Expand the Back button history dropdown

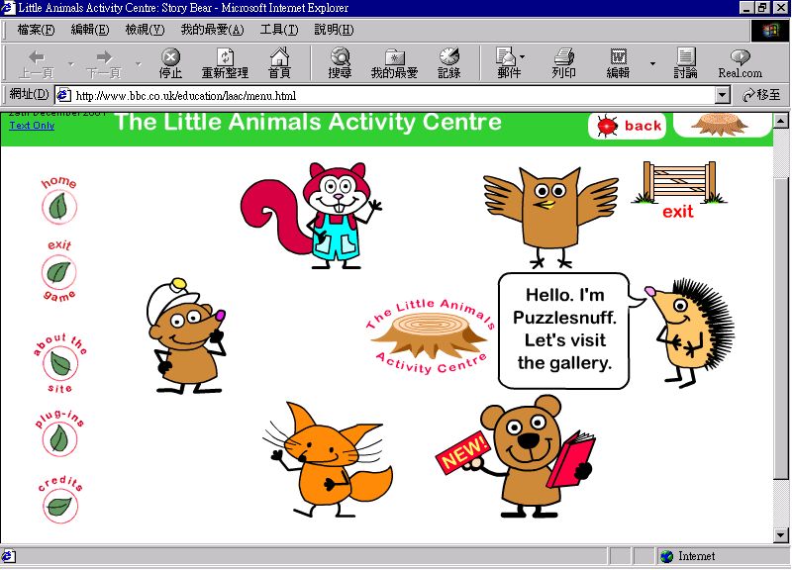(71, 64)
